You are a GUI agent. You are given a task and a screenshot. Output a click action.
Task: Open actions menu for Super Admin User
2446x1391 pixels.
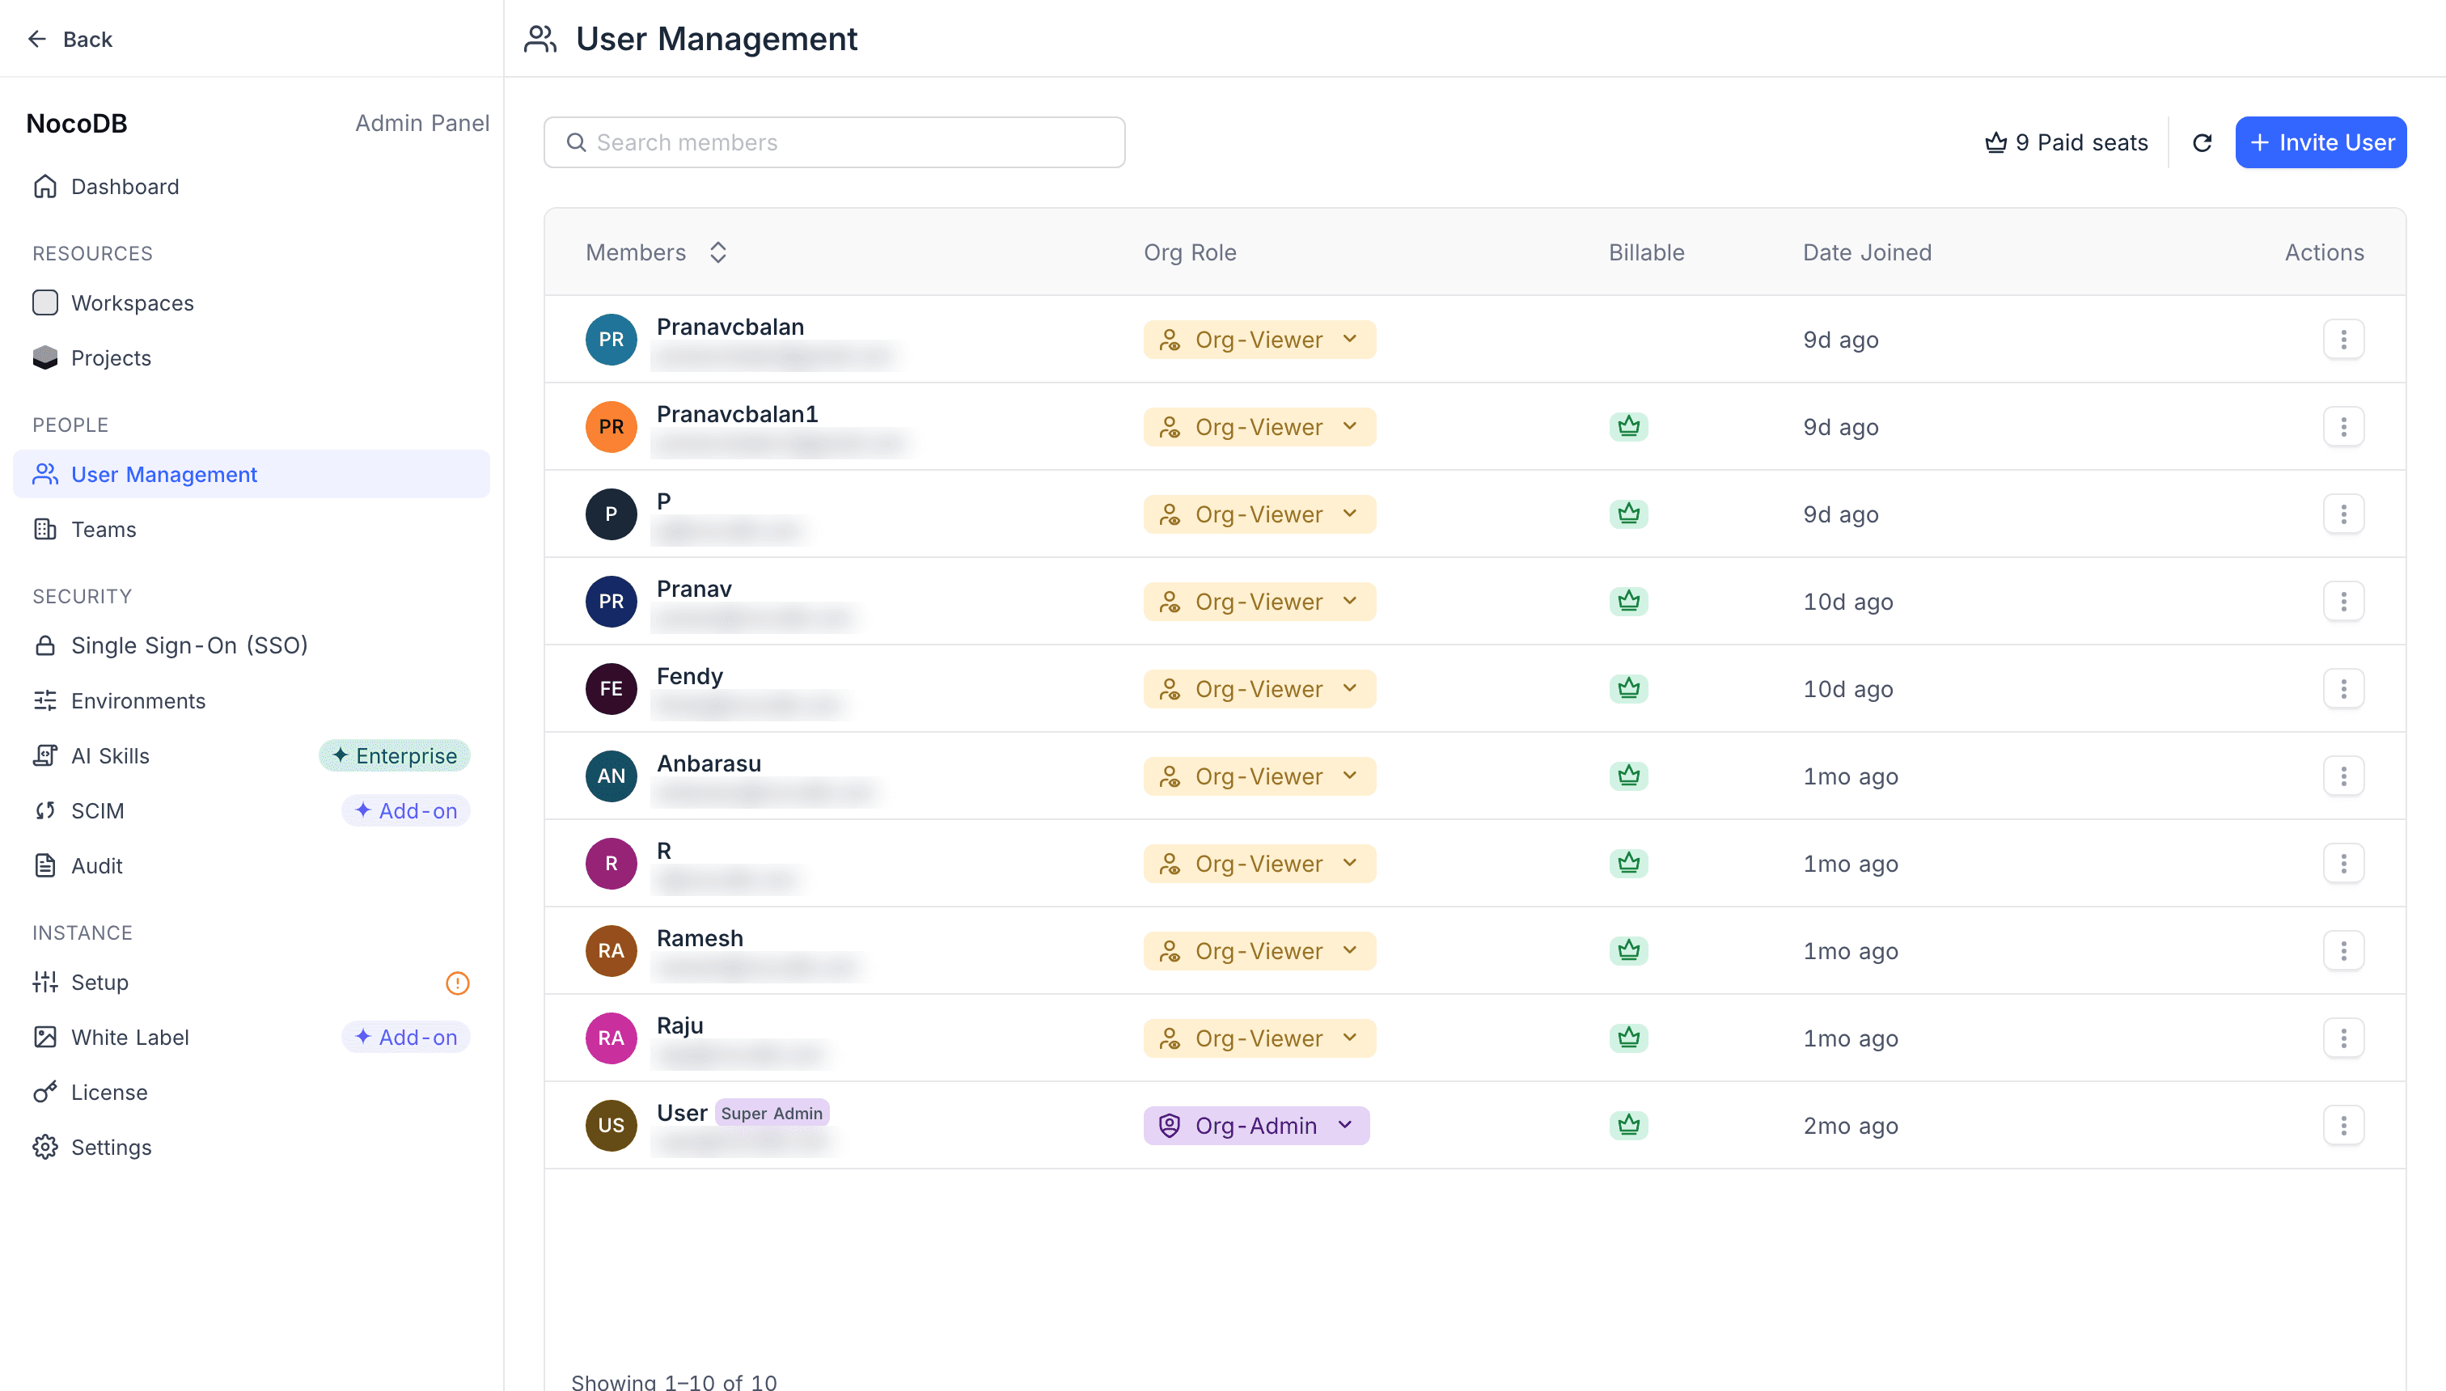(x=2342, y=1126)
